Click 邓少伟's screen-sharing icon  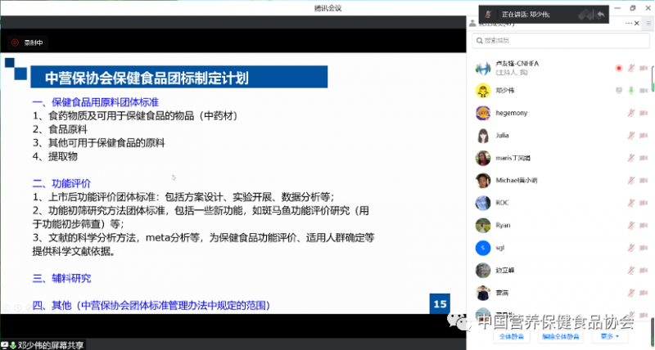pos(619,91)
